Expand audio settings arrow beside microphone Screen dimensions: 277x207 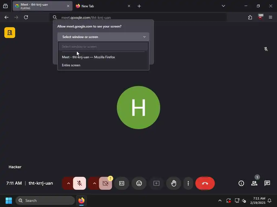click(68, 183)
